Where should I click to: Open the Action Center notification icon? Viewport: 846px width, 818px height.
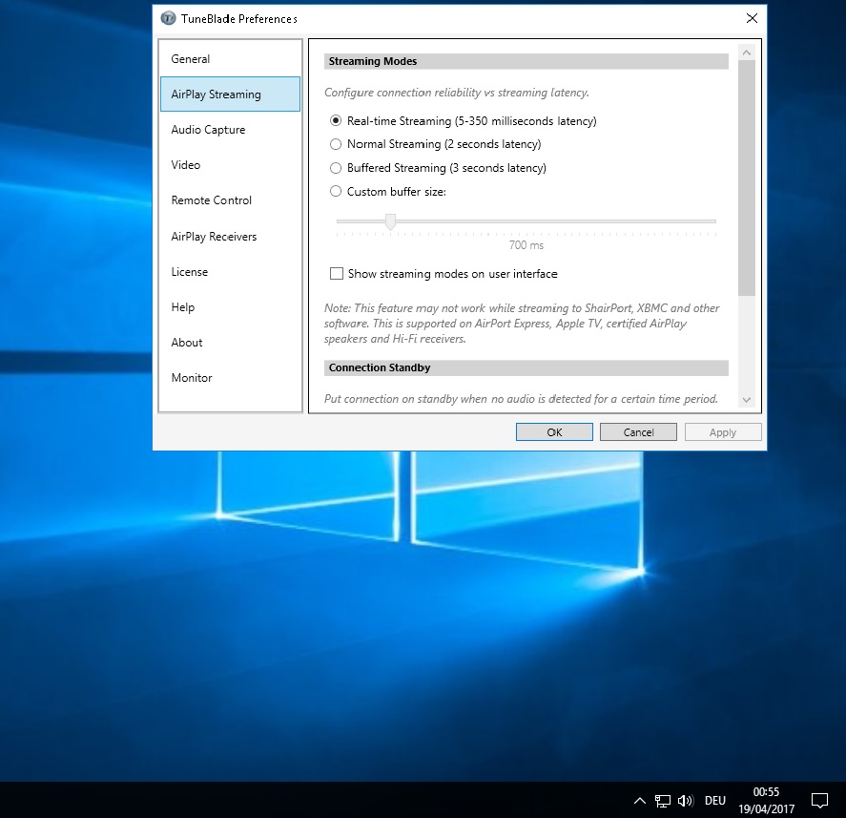[819, 800]
